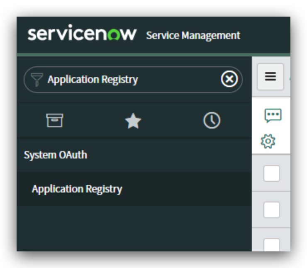Open the Favorites star tab
Viewport: 307px width, 268px height.
[133, 121]
